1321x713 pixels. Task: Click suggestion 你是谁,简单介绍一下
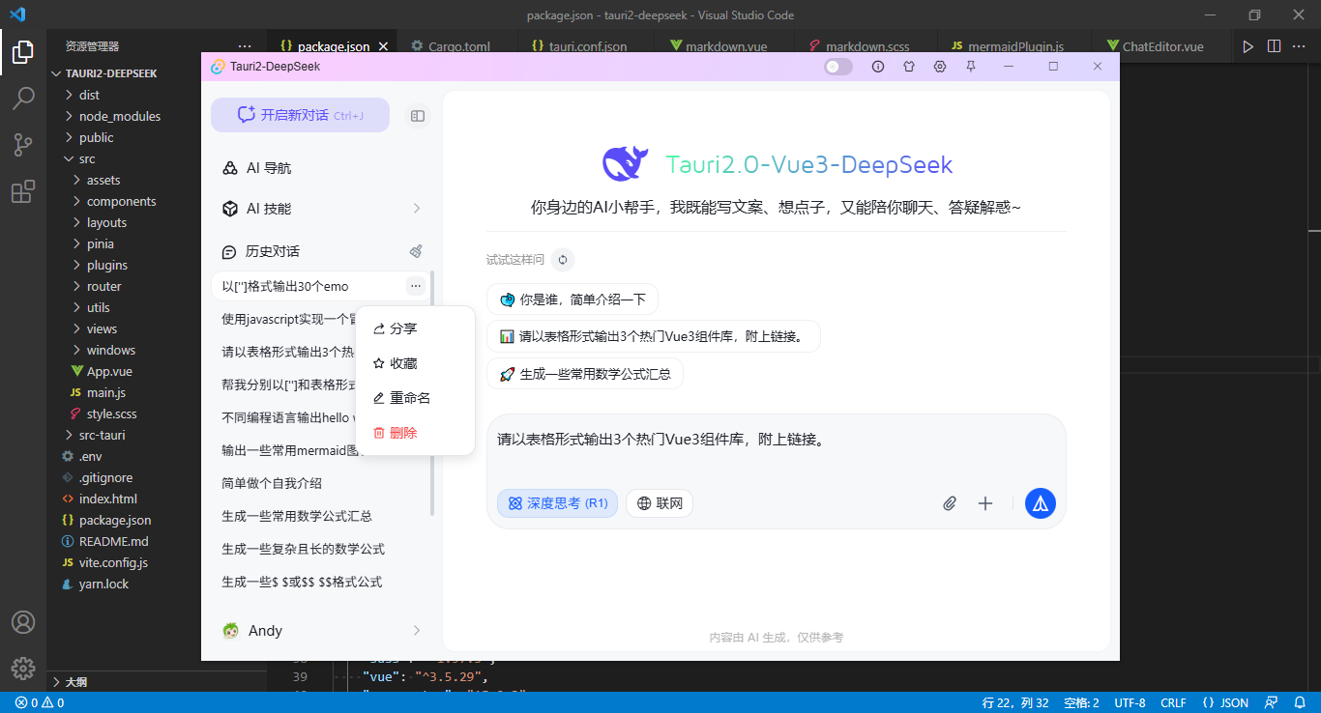coord(572,299)
